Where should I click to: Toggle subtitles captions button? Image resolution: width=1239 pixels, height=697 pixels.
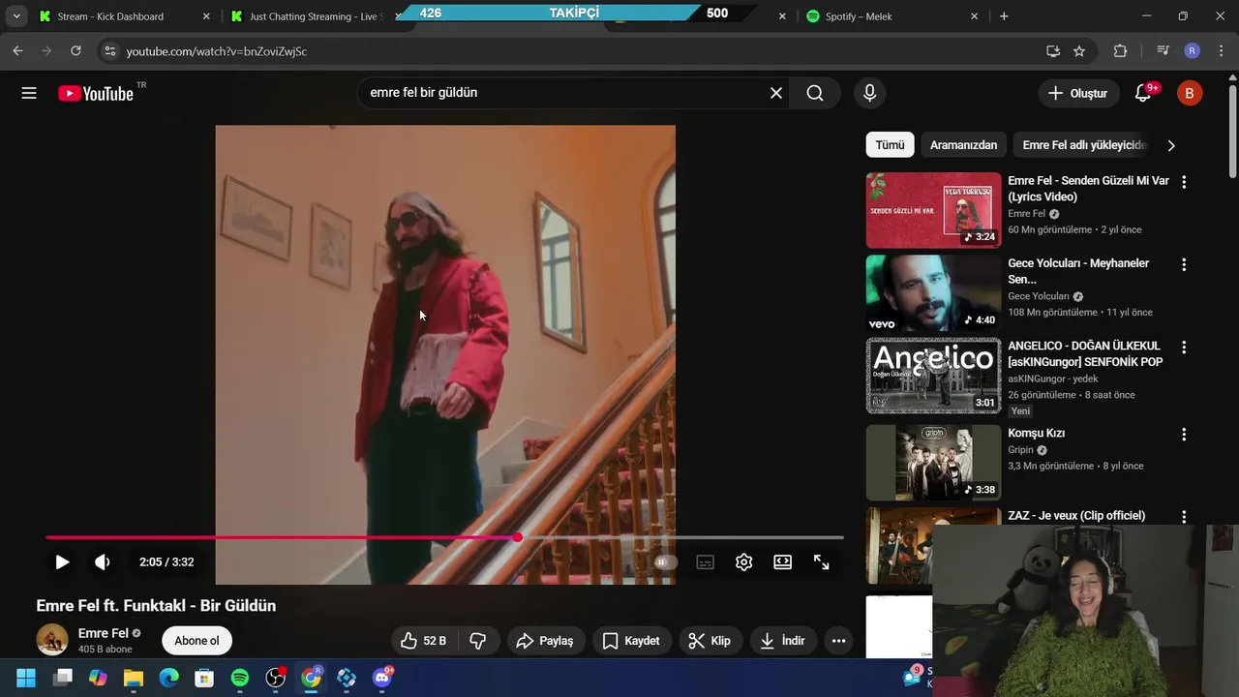pyautogui.click(x=705, y=562)
